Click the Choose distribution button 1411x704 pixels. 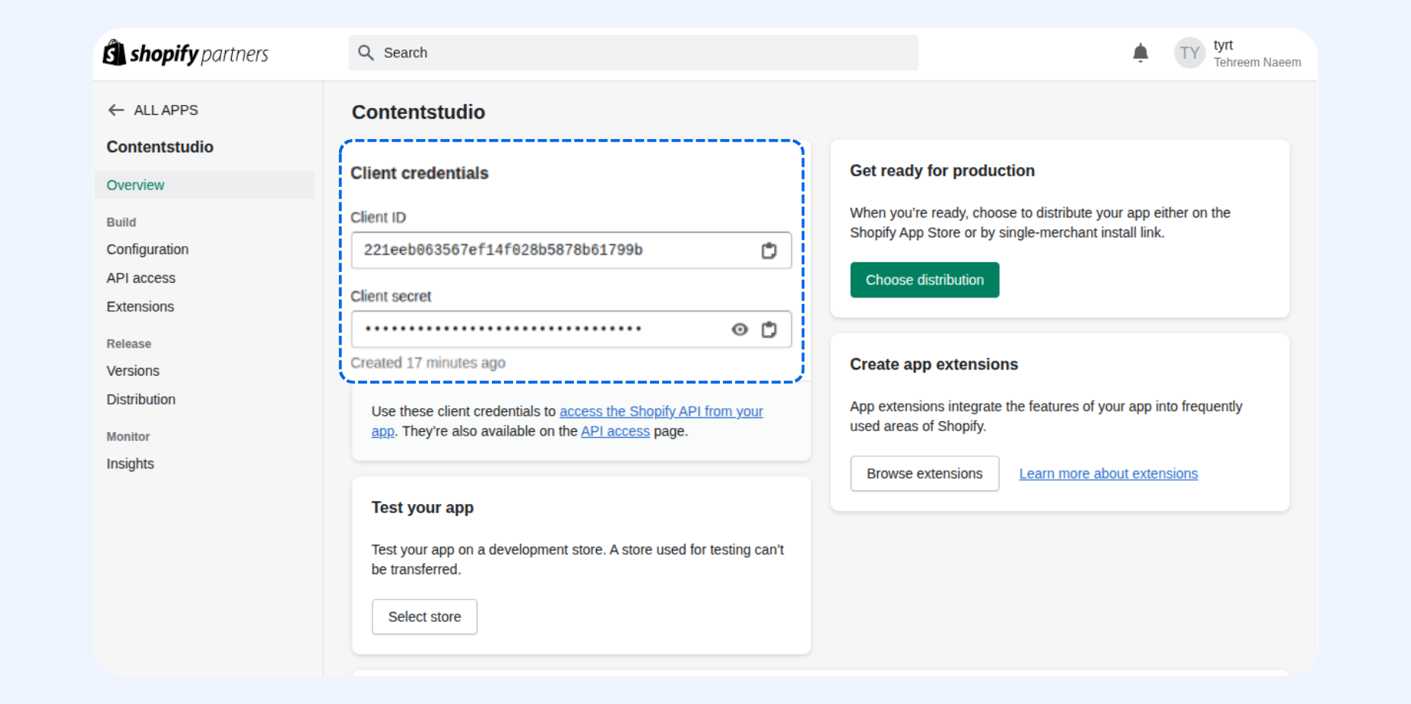924,280
